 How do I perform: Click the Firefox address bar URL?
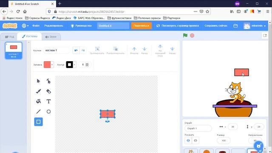(x=91, y=11)
